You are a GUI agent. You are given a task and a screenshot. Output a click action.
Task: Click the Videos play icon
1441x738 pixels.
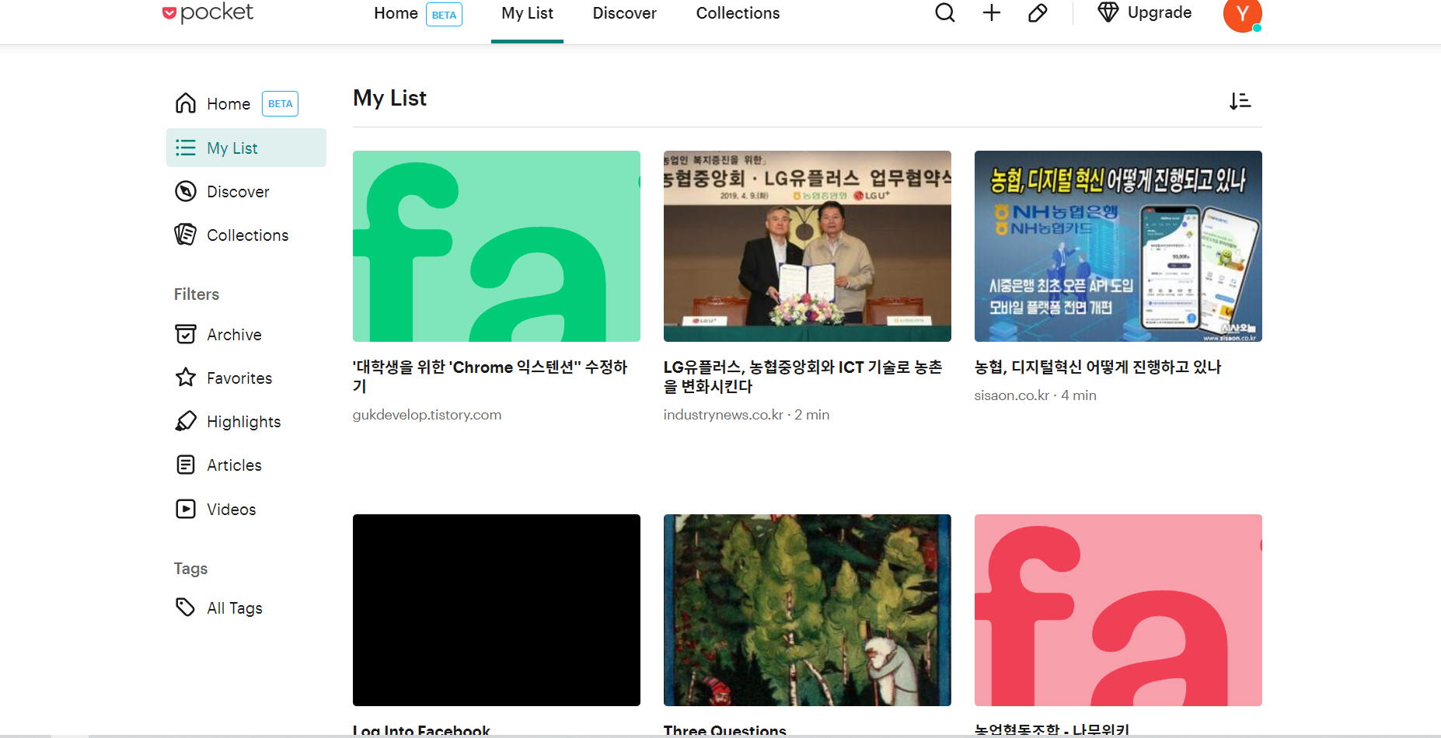(x=186, y=509)
